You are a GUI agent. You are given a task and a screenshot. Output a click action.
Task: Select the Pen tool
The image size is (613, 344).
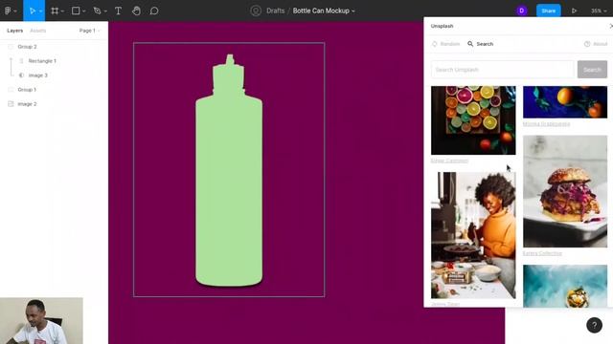tap(97, 11)
